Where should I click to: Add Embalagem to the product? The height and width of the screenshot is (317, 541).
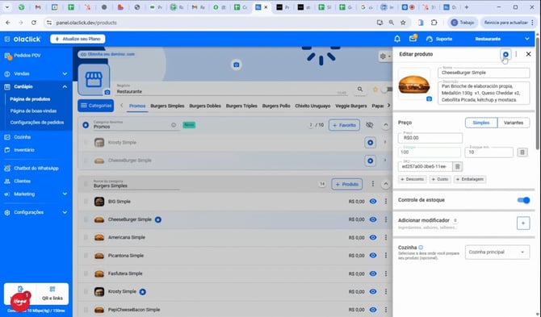point(470,179)
